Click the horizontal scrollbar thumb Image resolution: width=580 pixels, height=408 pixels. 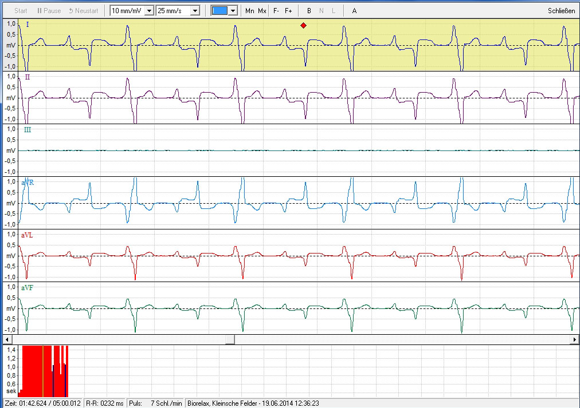coord(230,339)
